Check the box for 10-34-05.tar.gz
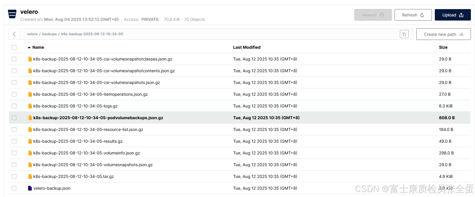Viewport: 475px width, 197px height. (x=14, y=176)
